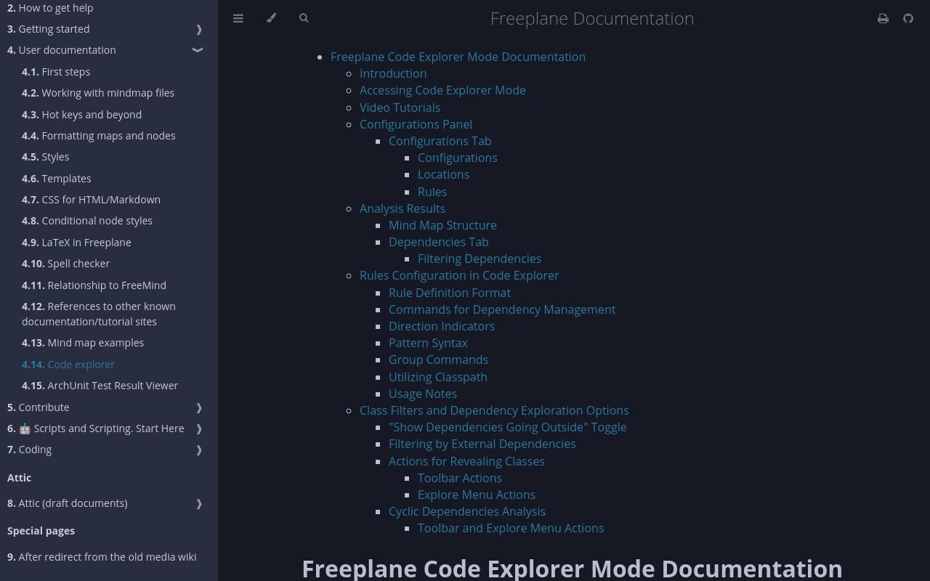Click the Configurations sub-item link

[x=458, y=158]
